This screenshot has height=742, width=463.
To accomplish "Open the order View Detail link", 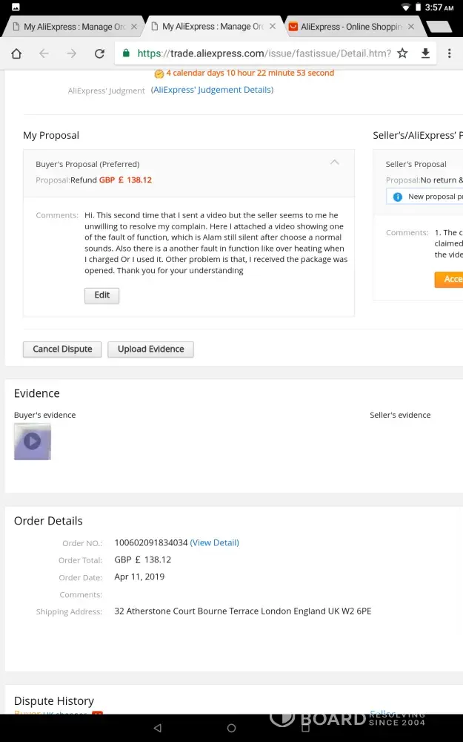I will [x=214, y=542].
